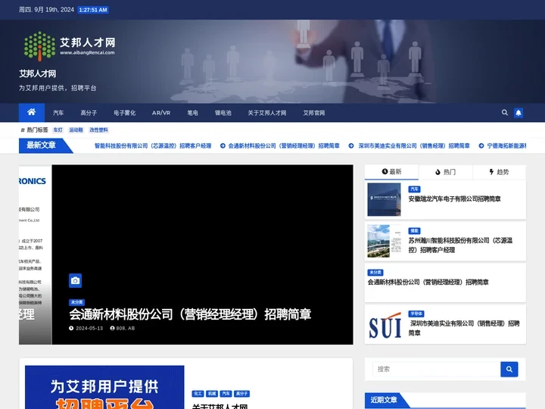Click the 化工 category badge
545x409 pixels.
(198, 394)
